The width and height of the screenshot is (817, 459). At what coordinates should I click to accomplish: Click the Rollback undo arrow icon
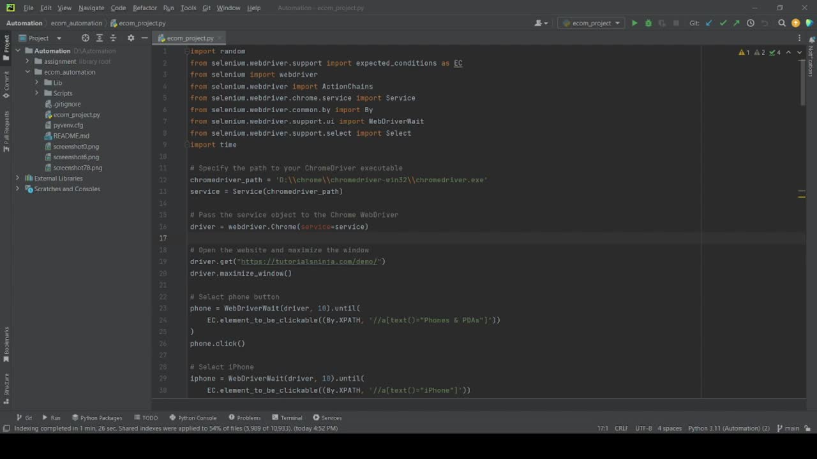pos(765,23)
